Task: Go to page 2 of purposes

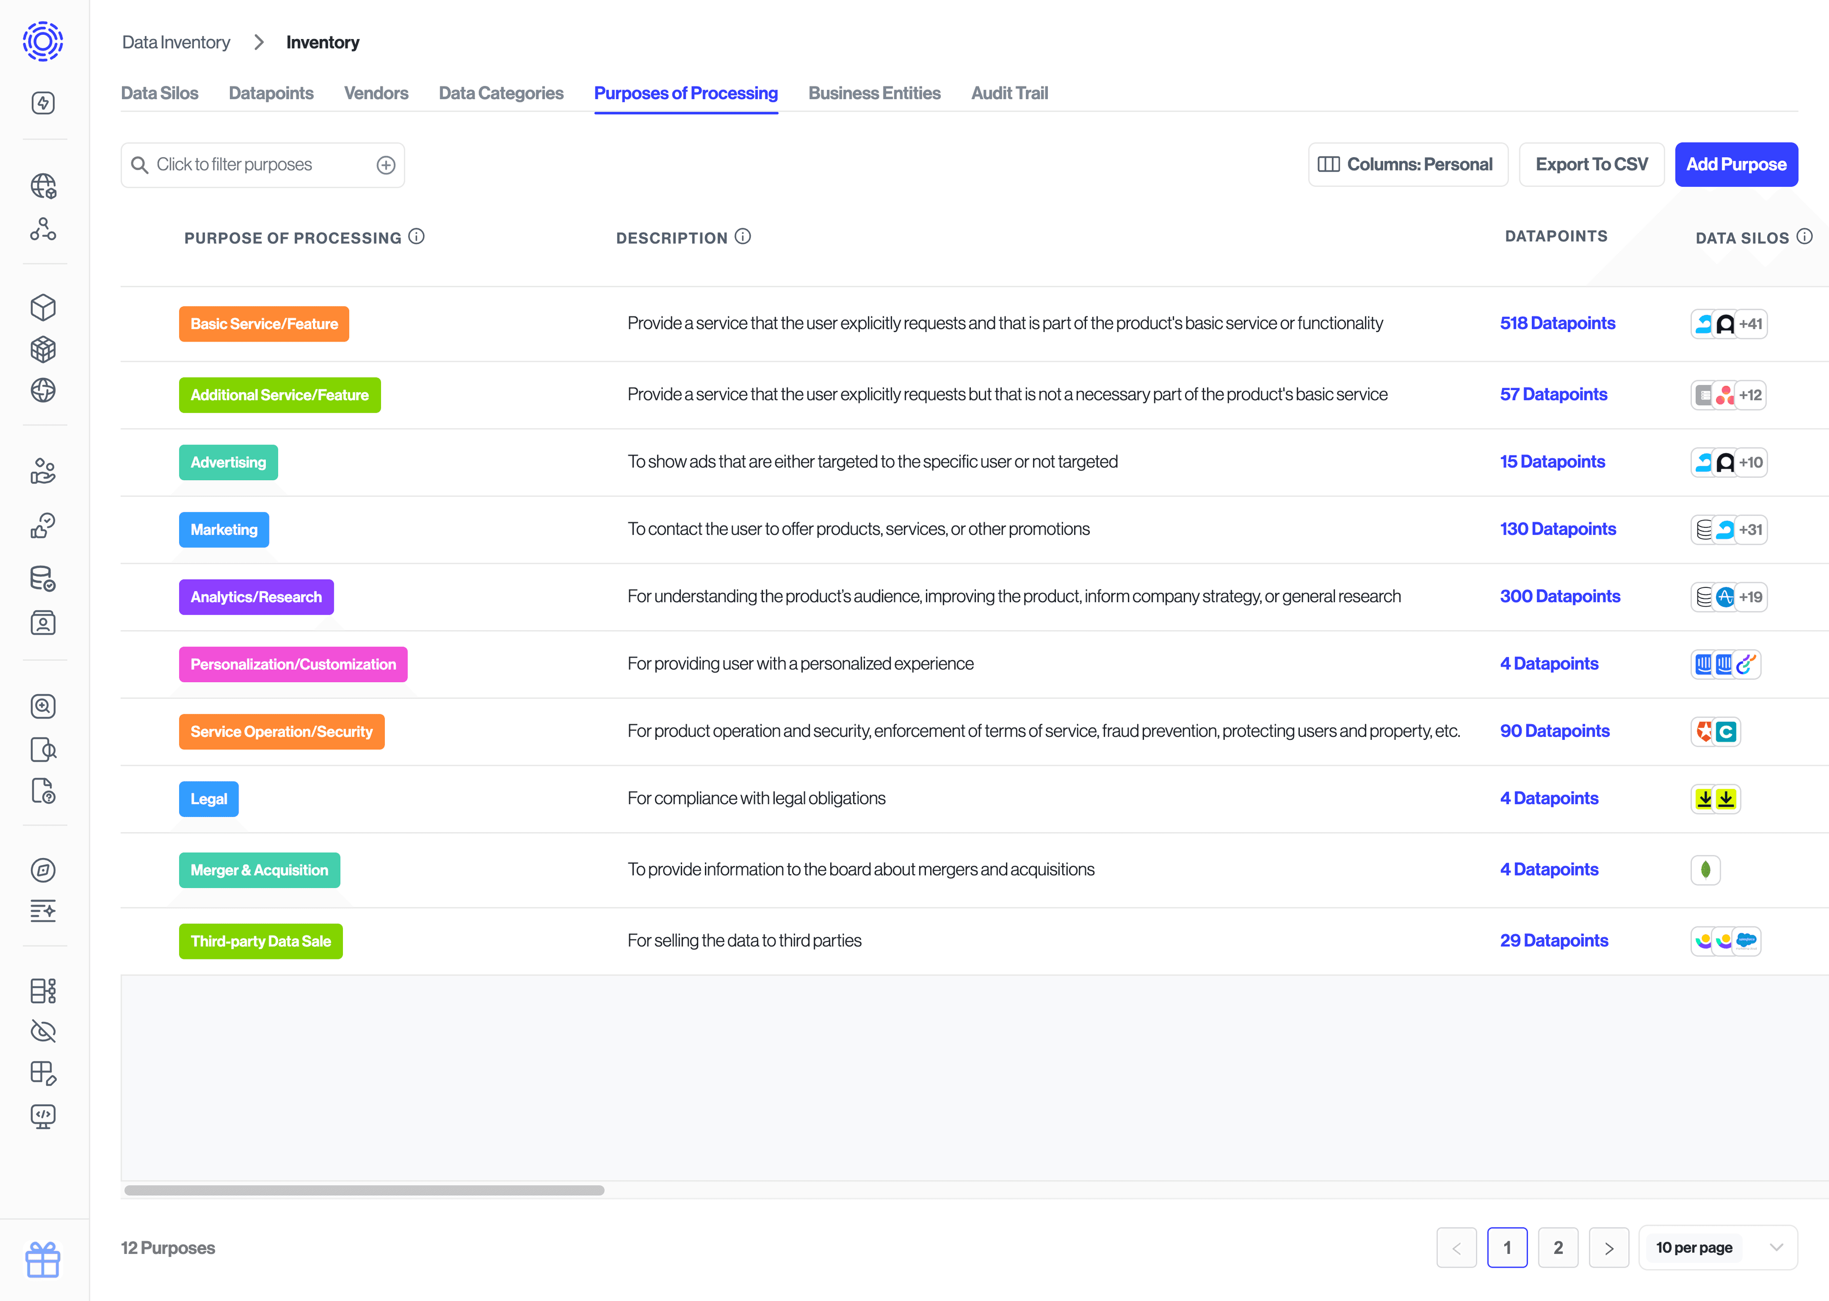Action: pyautogui.click(x=1558, y=1247)
